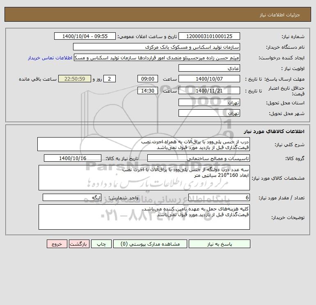Click the 'بازگشت' back button

coord(79,244)
